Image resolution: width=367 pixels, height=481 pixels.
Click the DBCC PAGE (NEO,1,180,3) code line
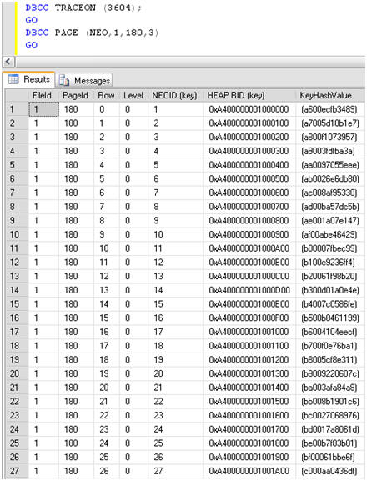92,33
